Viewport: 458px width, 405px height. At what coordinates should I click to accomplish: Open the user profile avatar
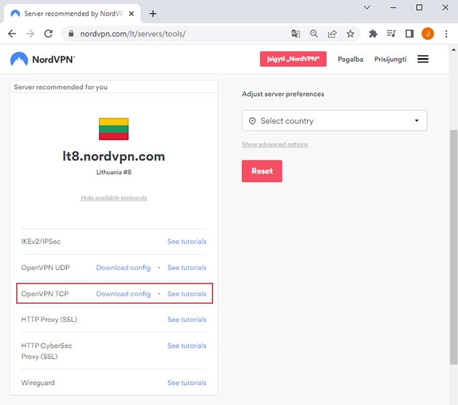pos(428,34)
